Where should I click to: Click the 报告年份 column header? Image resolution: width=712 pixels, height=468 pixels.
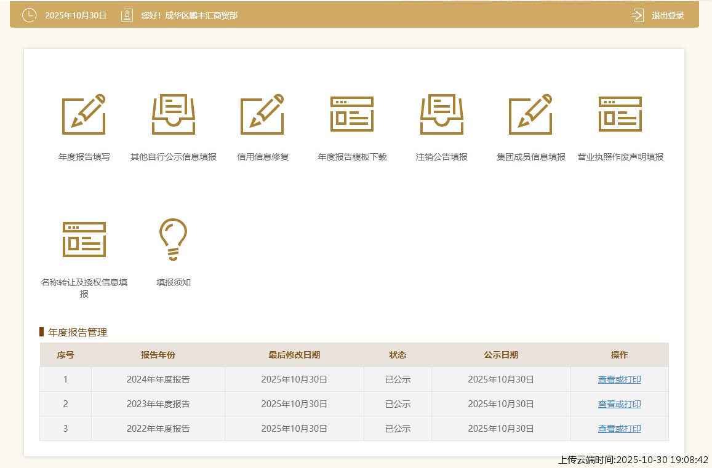[158, 355]
